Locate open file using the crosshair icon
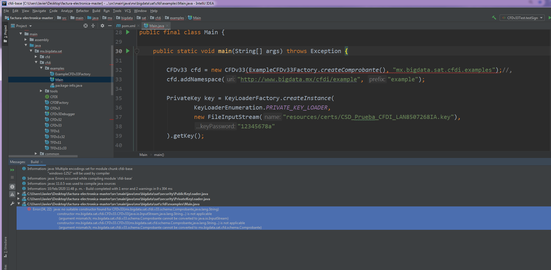The height and width of the screenshot is (270, 551). 85,26
